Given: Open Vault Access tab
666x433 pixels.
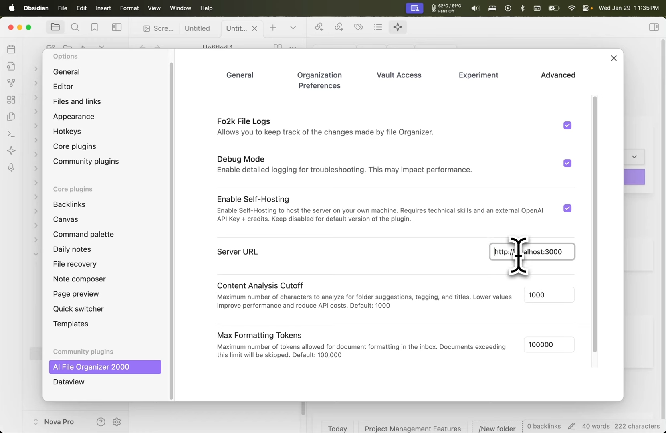Looking at the screenshot, I should click(399, 75).
